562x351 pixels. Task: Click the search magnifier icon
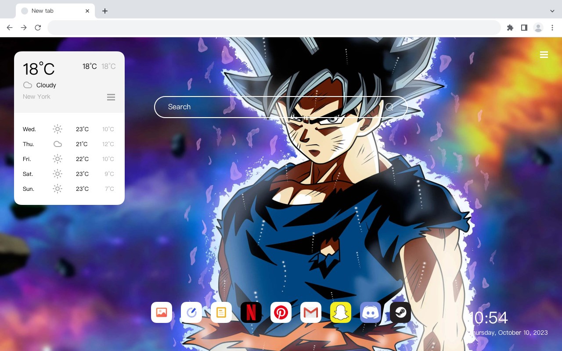point(389,107)
